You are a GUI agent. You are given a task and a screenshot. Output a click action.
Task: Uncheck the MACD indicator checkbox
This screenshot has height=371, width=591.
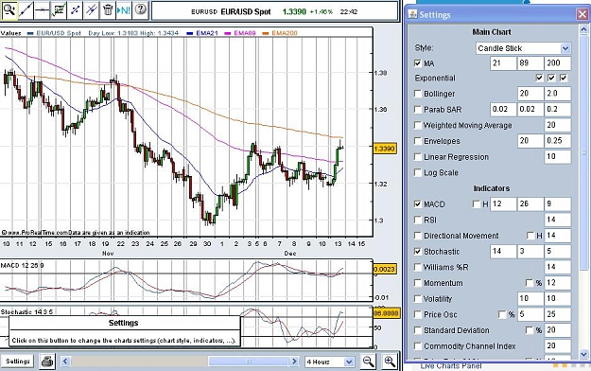[x=418, y=204]
